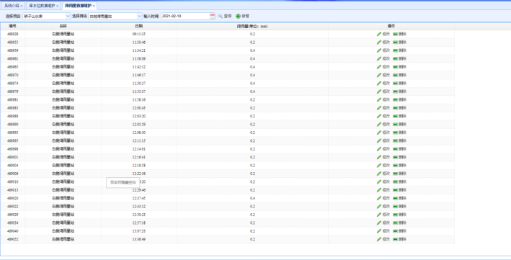511x260 pixels.
Task: Close the 库水位数据维护 tab
Action: pos(58,6)
